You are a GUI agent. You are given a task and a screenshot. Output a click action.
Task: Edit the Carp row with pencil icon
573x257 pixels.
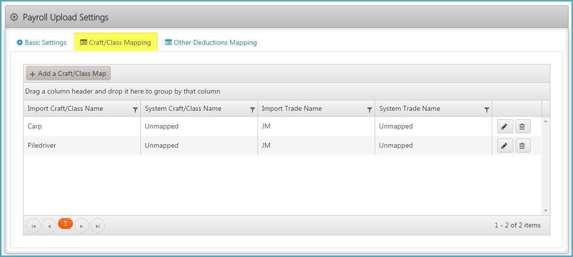505,127
